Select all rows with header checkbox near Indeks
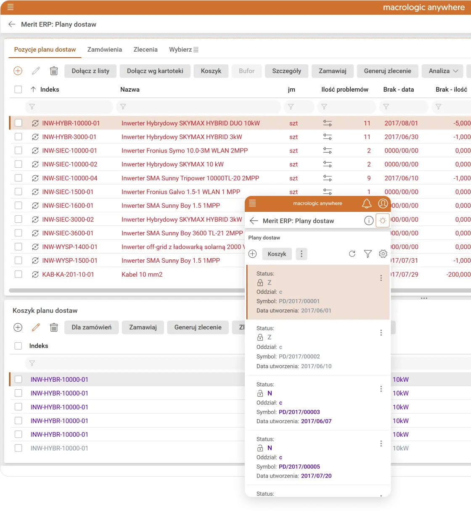 coord(18,90)
